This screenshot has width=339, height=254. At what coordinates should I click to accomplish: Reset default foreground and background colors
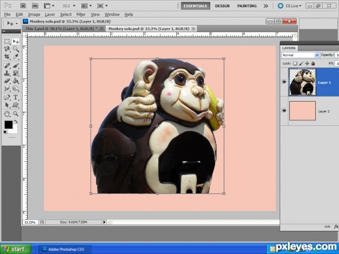(5, 132)
